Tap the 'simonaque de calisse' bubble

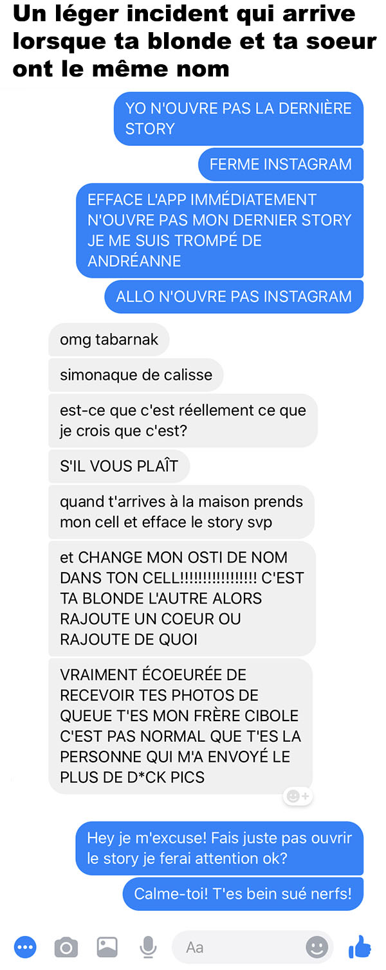tap(136, 375)
